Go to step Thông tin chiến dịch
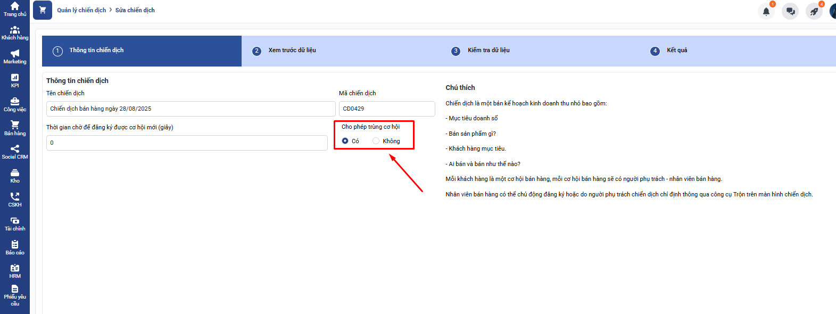836x314 pixels. (142, 51)
